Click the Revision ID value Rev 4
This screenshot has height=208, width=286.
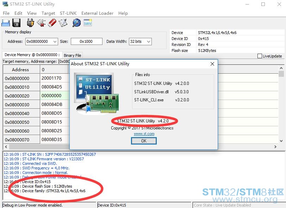click(203, 45)
